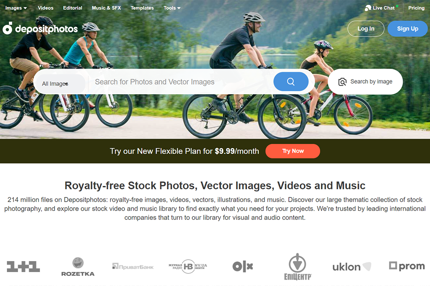
Task: Open the Music & SFX menu item
Action: pyautogui.click(x=106, y=8)
